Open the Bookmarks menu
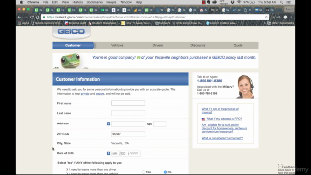The width and height of the screenshot is (311, 175). point(95,2)
